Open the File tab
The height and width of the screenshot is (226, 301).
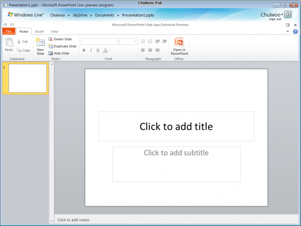point(9,31)
